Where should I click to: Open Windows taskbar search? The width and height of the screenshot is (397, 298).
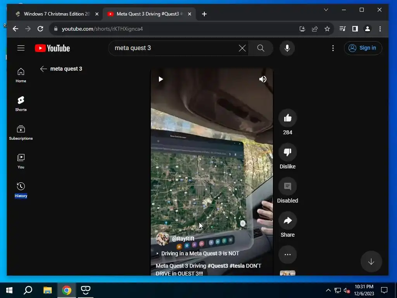28,290
